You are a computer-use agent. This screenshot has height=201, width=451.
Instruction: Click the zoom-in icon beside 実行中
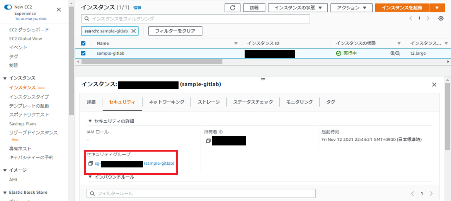(x=393, y=53)
